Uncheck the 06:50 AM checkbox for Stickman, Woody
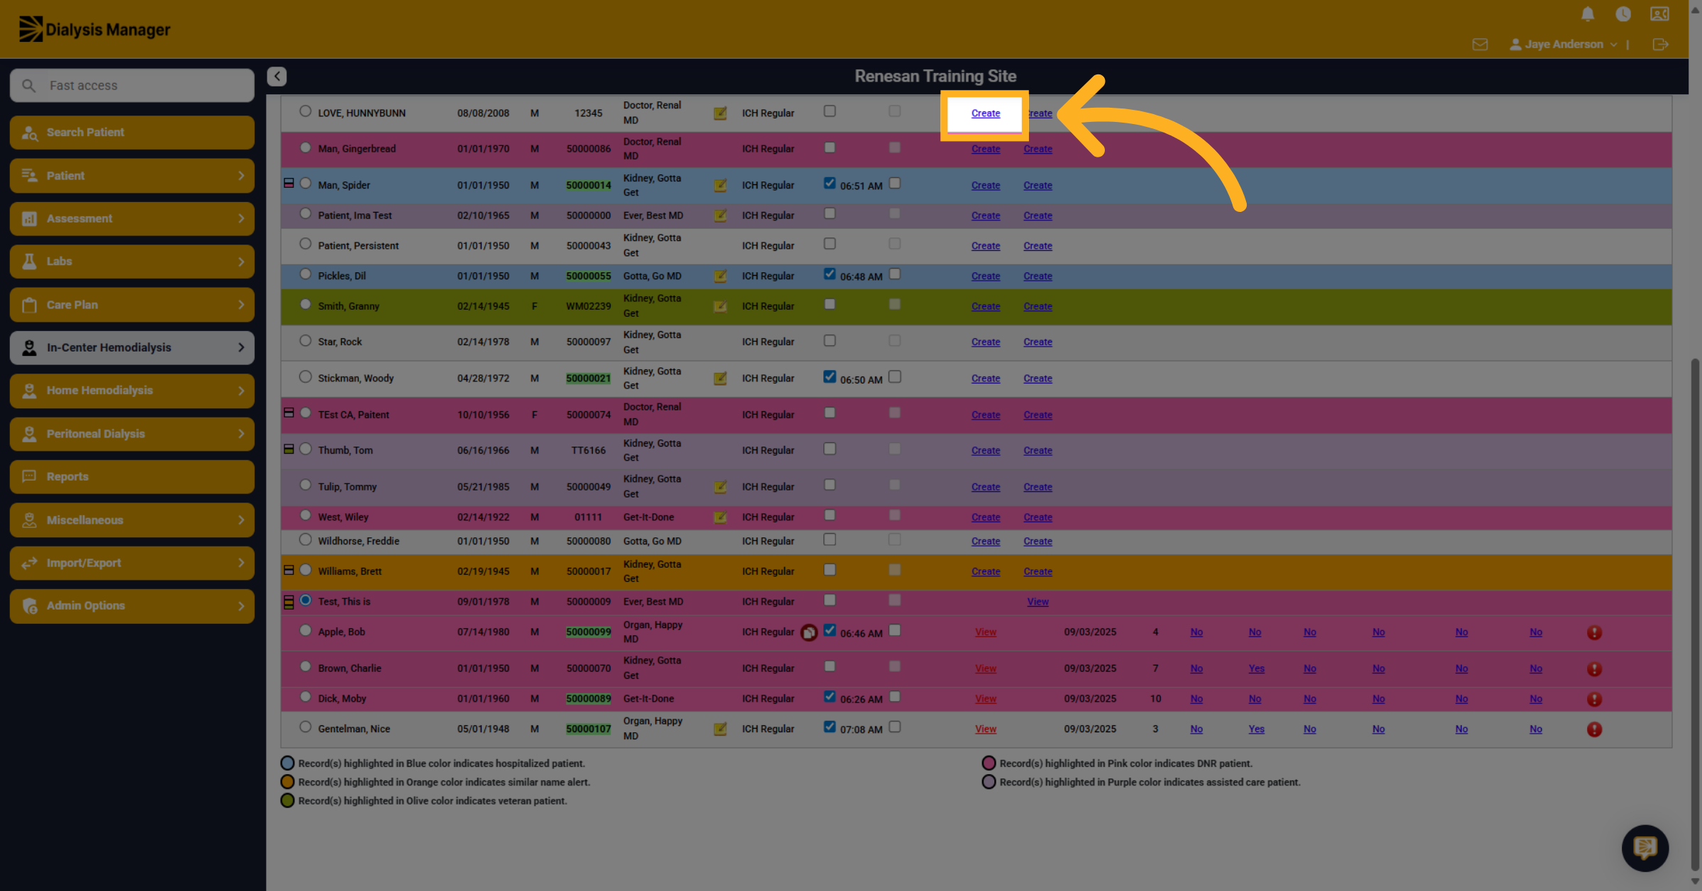Image resolution: width=1702 pixels, height=891 pixels. coord(829,376)
